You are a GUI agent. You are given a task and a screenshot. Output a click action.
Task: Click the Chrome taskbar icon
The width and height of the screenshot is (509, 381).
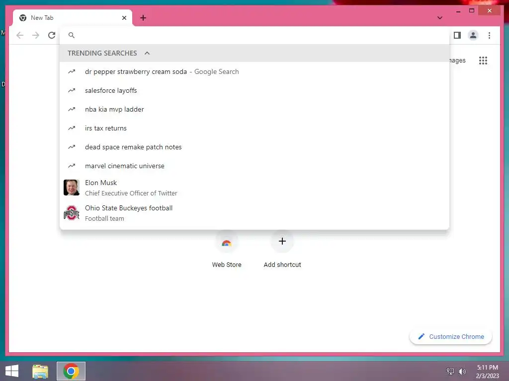tap(71, 371)
